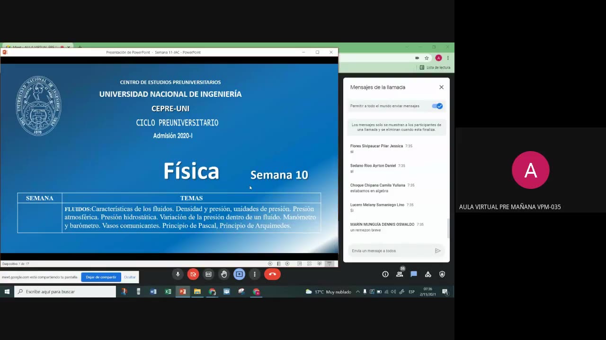606x340 pixels.
Task: Click message from Sedano Rios Ayrton Daniel
Action: click(x=377, y=169)
